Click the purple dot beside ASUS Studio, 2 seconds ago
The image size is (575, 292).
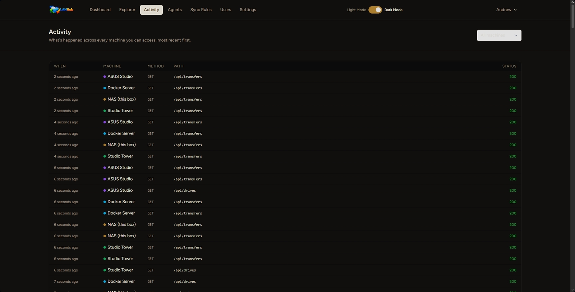[x=105, y=77]
